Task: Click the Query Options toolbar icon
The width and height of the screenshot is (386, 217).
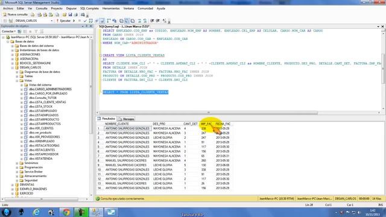Action: tap(96, 21)
